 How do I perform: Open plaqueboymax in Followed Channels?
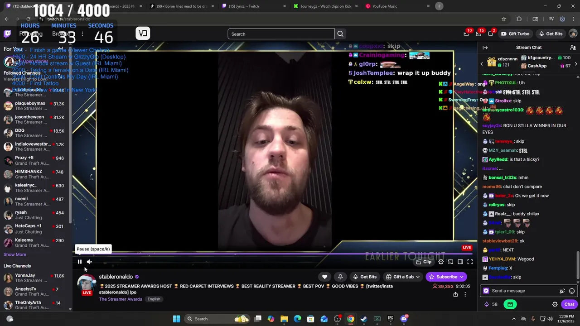coord(34,106)
